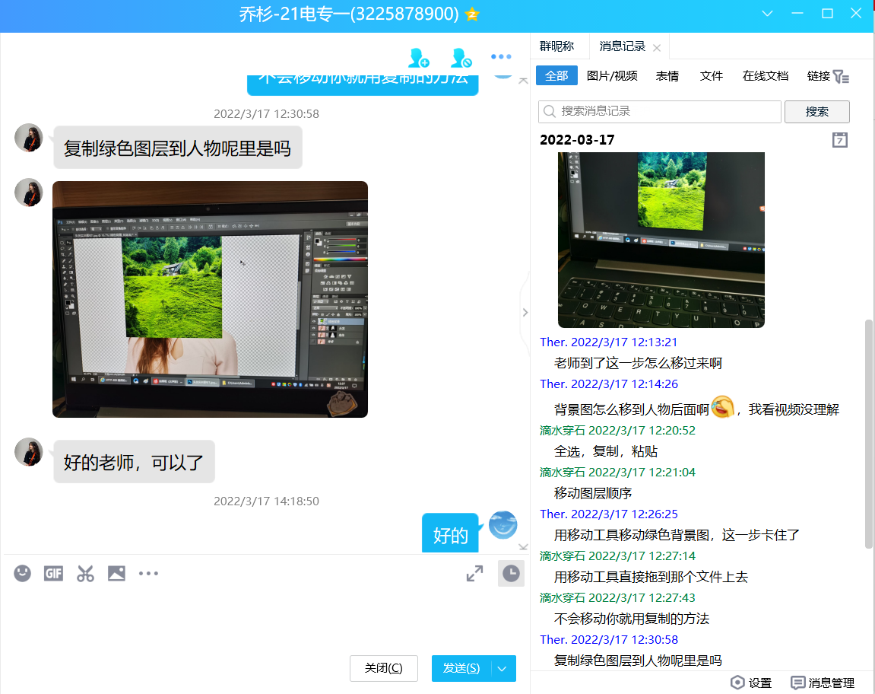Image resolution: width=875 pixels, height=694 pixels.
Task: Open 消息管理 at panel bottom
Action: pyautogui.click(x=823, y=683)
